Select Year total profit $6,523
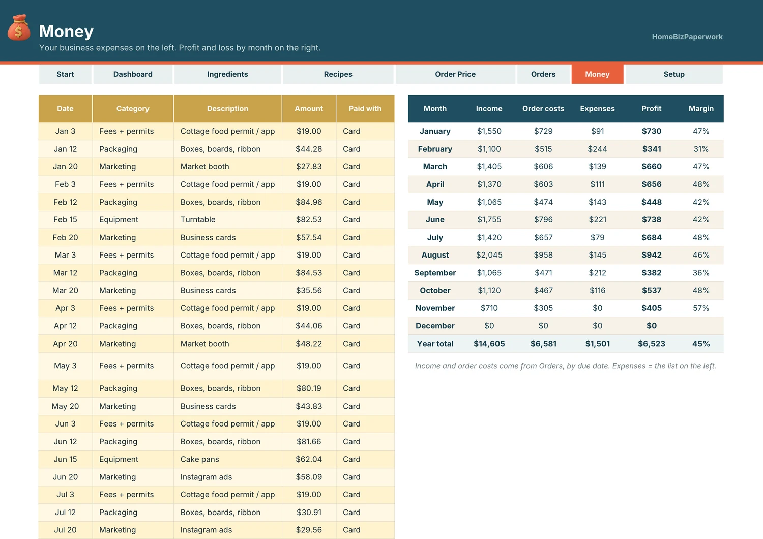This screenshot has width=763, height=539. (652, 344)
